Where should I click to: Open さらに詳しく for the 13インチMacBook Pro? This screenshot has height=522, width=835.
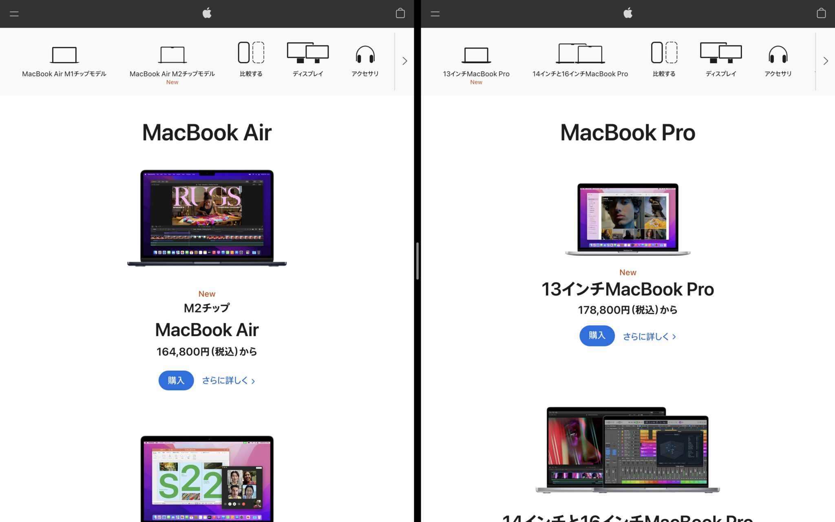[648, 336]
